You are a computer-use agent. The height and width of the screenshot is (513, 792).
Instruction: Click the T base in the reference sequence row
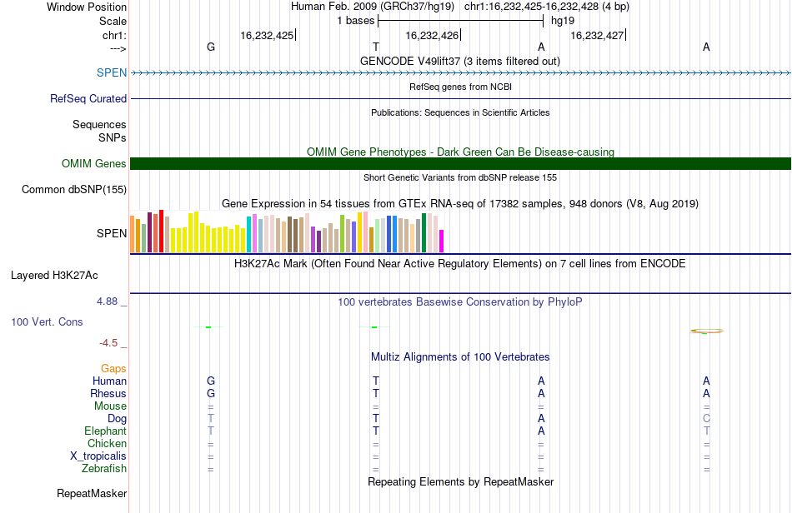[376, 47]
